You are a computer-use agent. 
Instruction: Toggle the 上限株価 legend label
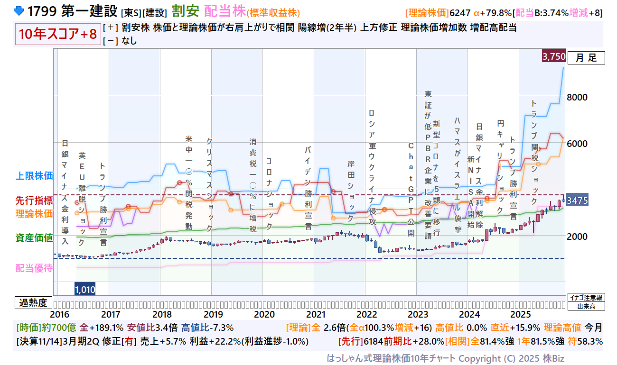tap(34, 176)
